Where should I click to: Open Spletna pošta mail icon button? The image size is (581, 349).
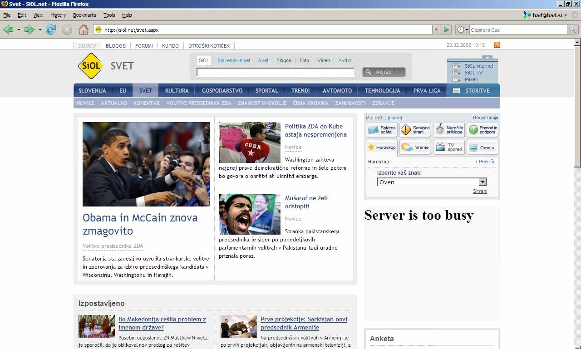382,130
